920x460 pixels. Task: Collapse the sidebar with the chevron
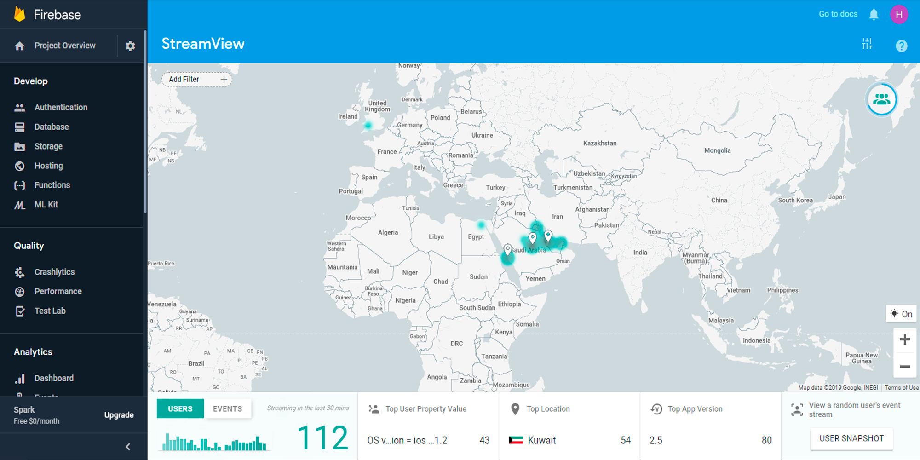pyautogui.click(x=128, y=447)
